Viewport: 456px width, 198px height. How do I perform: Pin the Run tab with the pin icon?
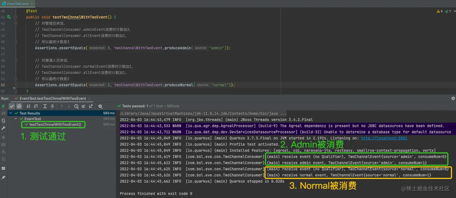pyautogui.click(x=3, y=178)
